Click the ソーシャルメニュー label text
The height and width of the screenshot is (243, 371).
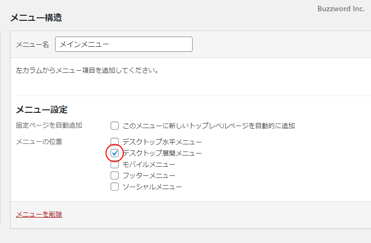click(x=152, y=187)
